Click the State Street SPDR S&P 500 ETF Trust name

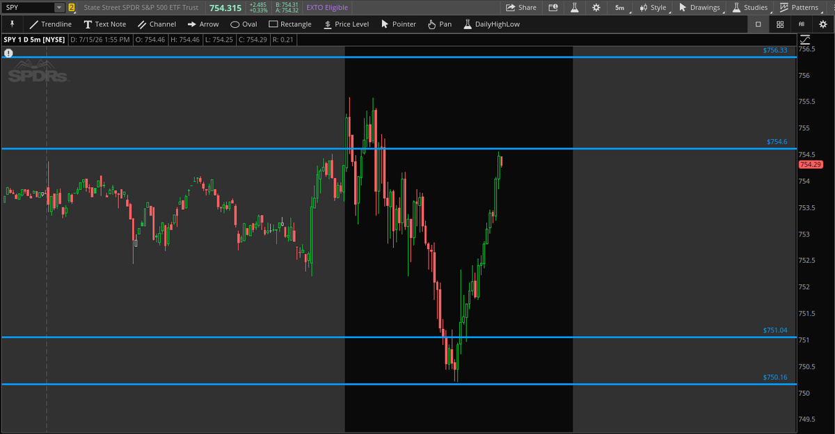pos(141,8)
